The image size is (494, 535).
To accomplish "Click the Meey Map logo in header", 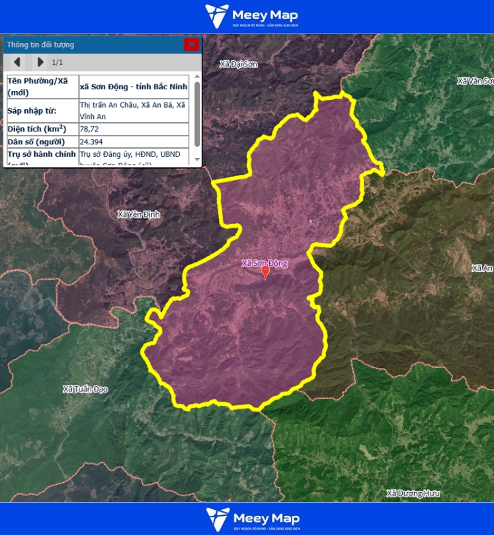I will pyautogui.click(x=251, y=16).
